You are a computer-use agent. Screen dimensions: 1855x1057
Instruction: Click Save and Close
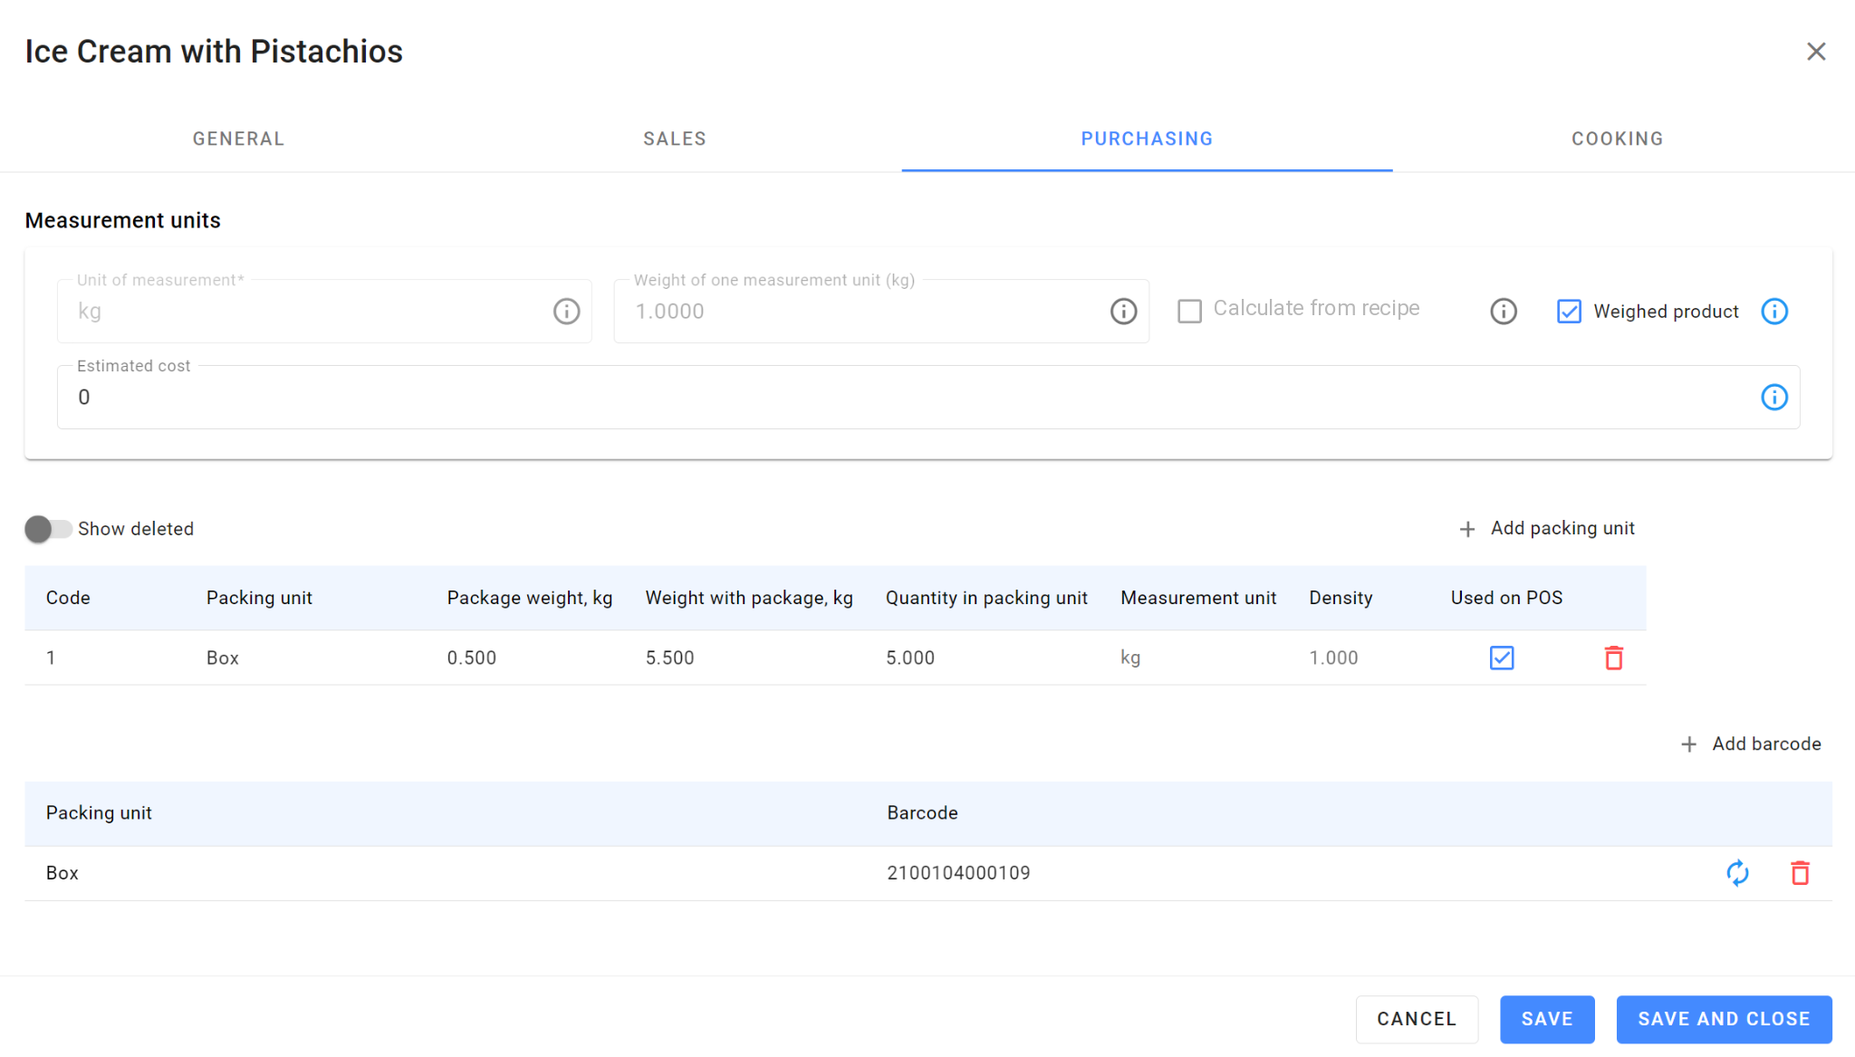1724,1019
